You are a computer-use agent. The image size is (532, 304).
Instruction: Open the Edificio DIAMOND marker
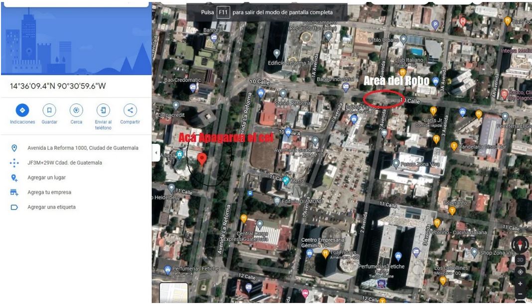(277, 201)
